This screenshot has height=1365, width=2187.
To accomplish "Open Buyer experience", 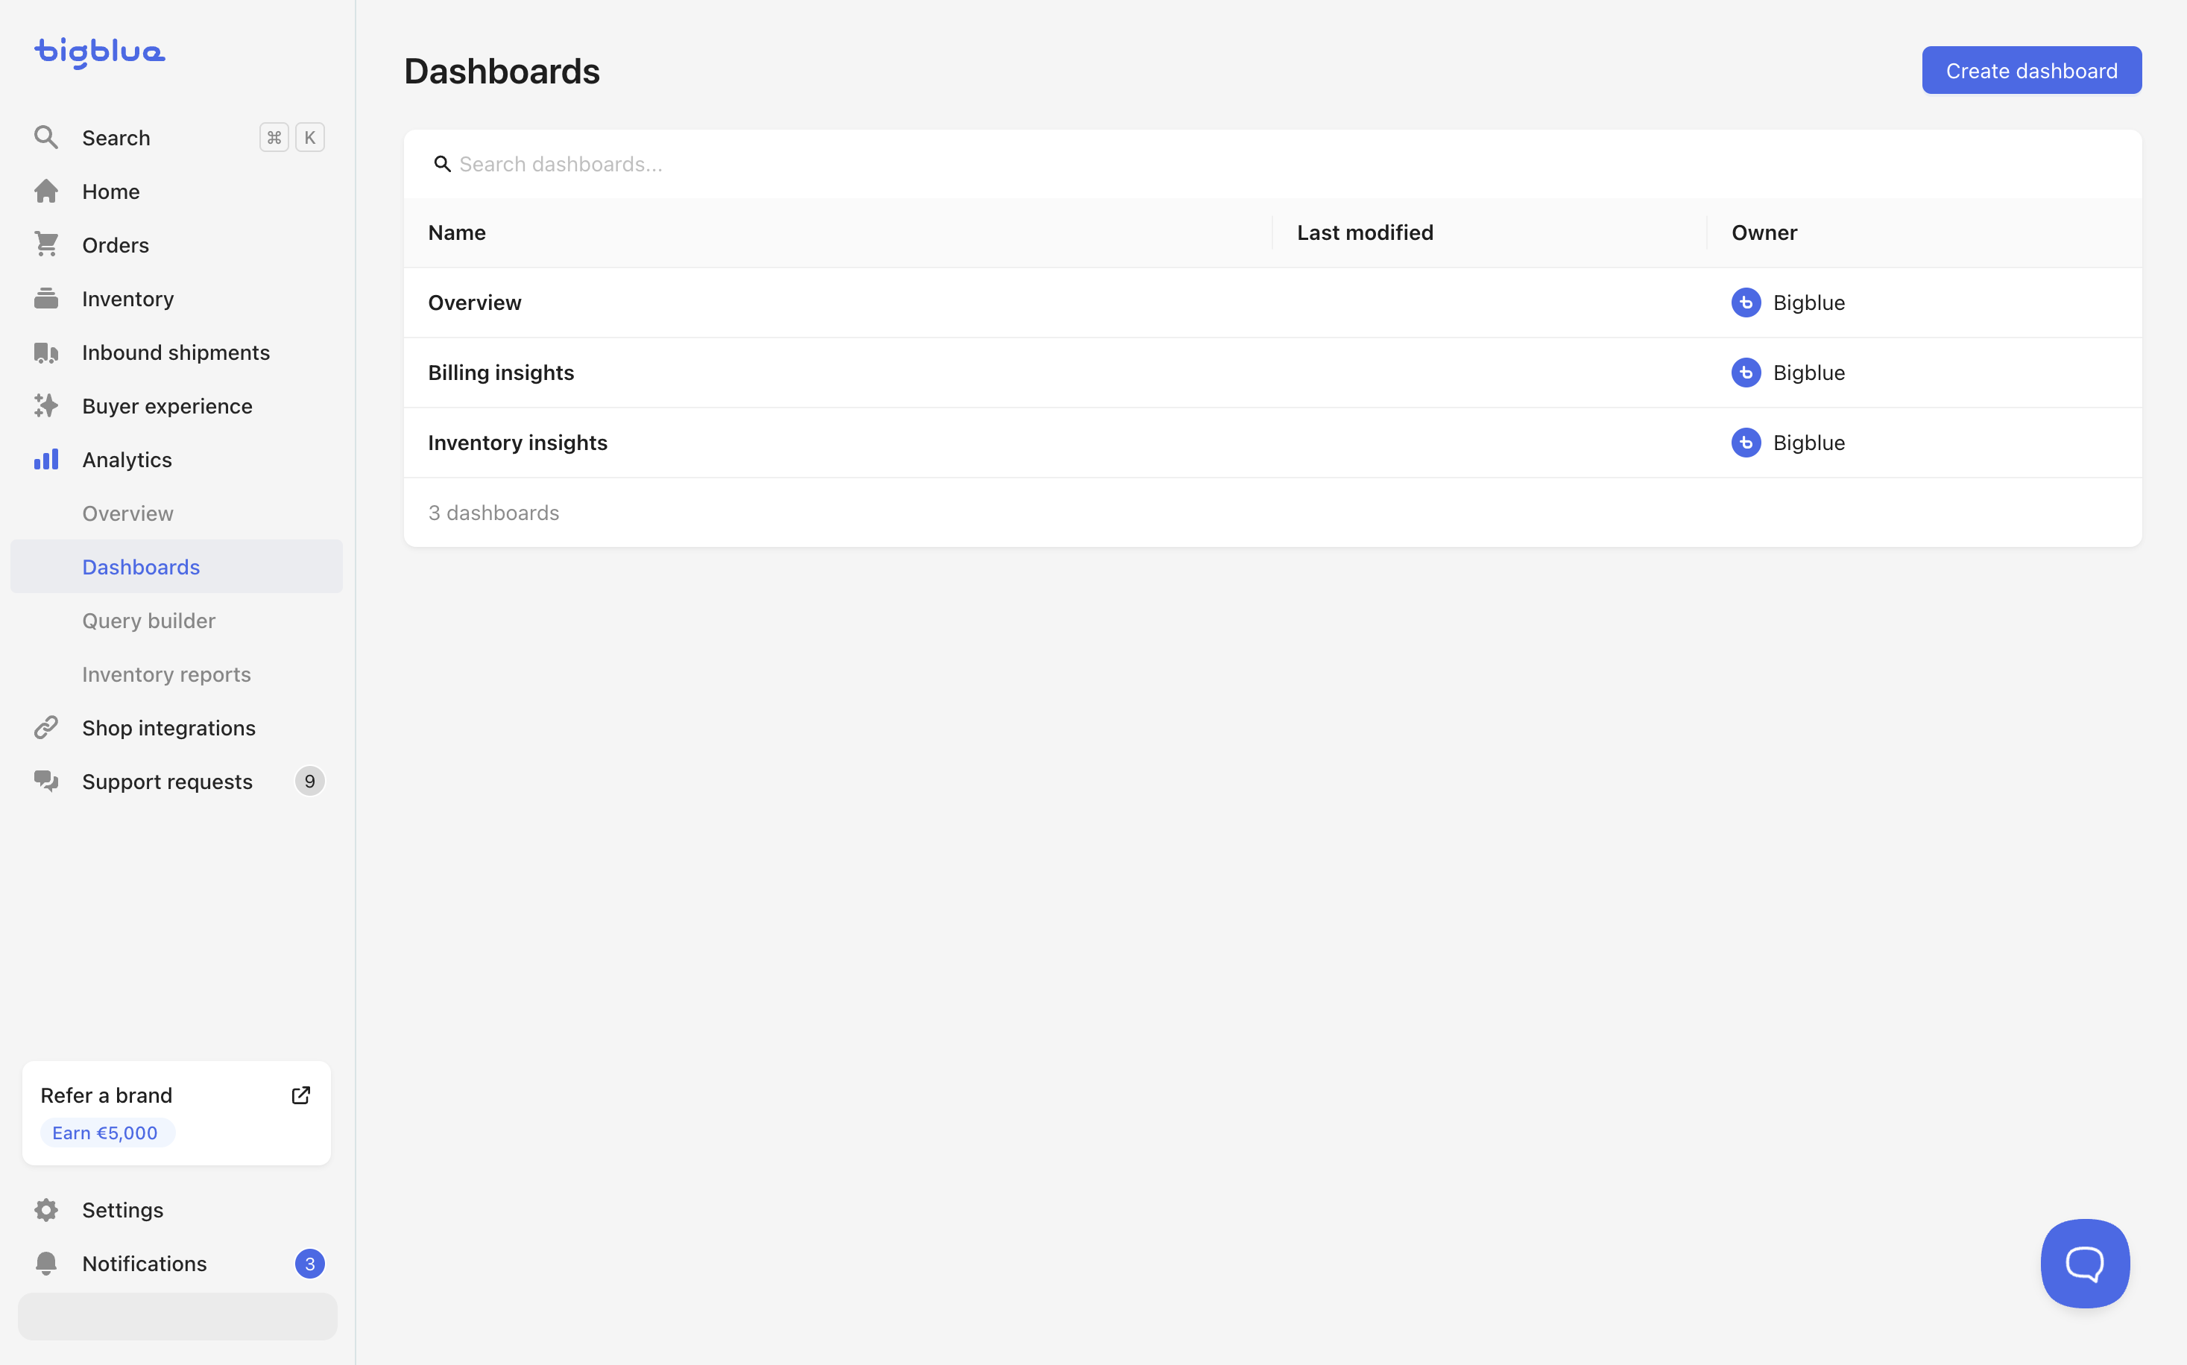I will pyautogui.click(x=177, y=406).
